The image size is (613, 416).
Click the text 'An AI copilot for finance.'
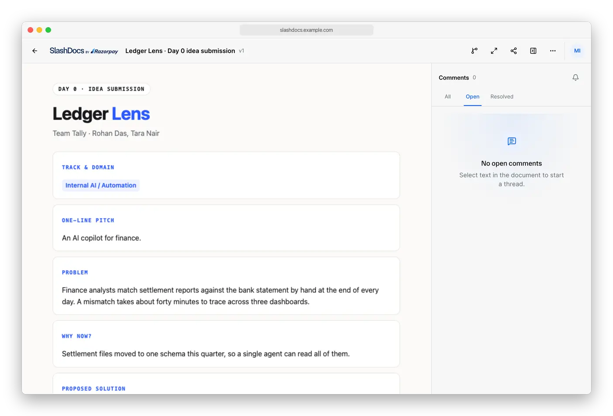pos(102,238)
